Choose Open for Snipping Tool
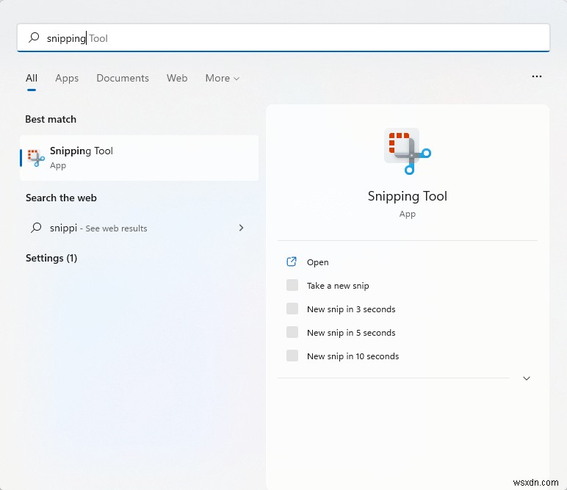This screenshot has height=490, width=567. (317, 262)
